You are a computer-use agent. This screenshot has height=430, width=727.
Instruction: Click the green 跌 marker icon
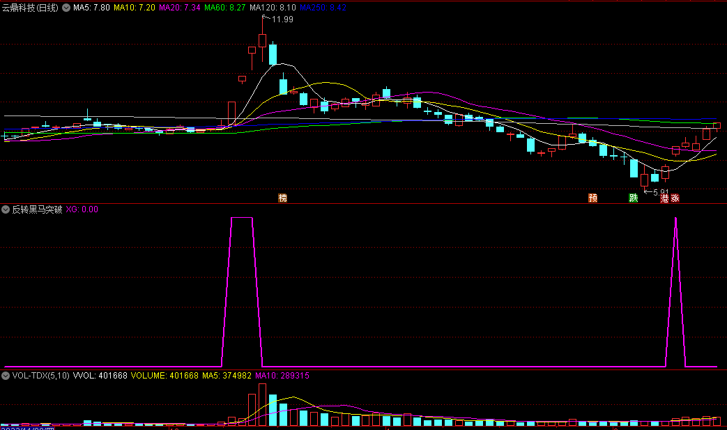coord(634,198)
